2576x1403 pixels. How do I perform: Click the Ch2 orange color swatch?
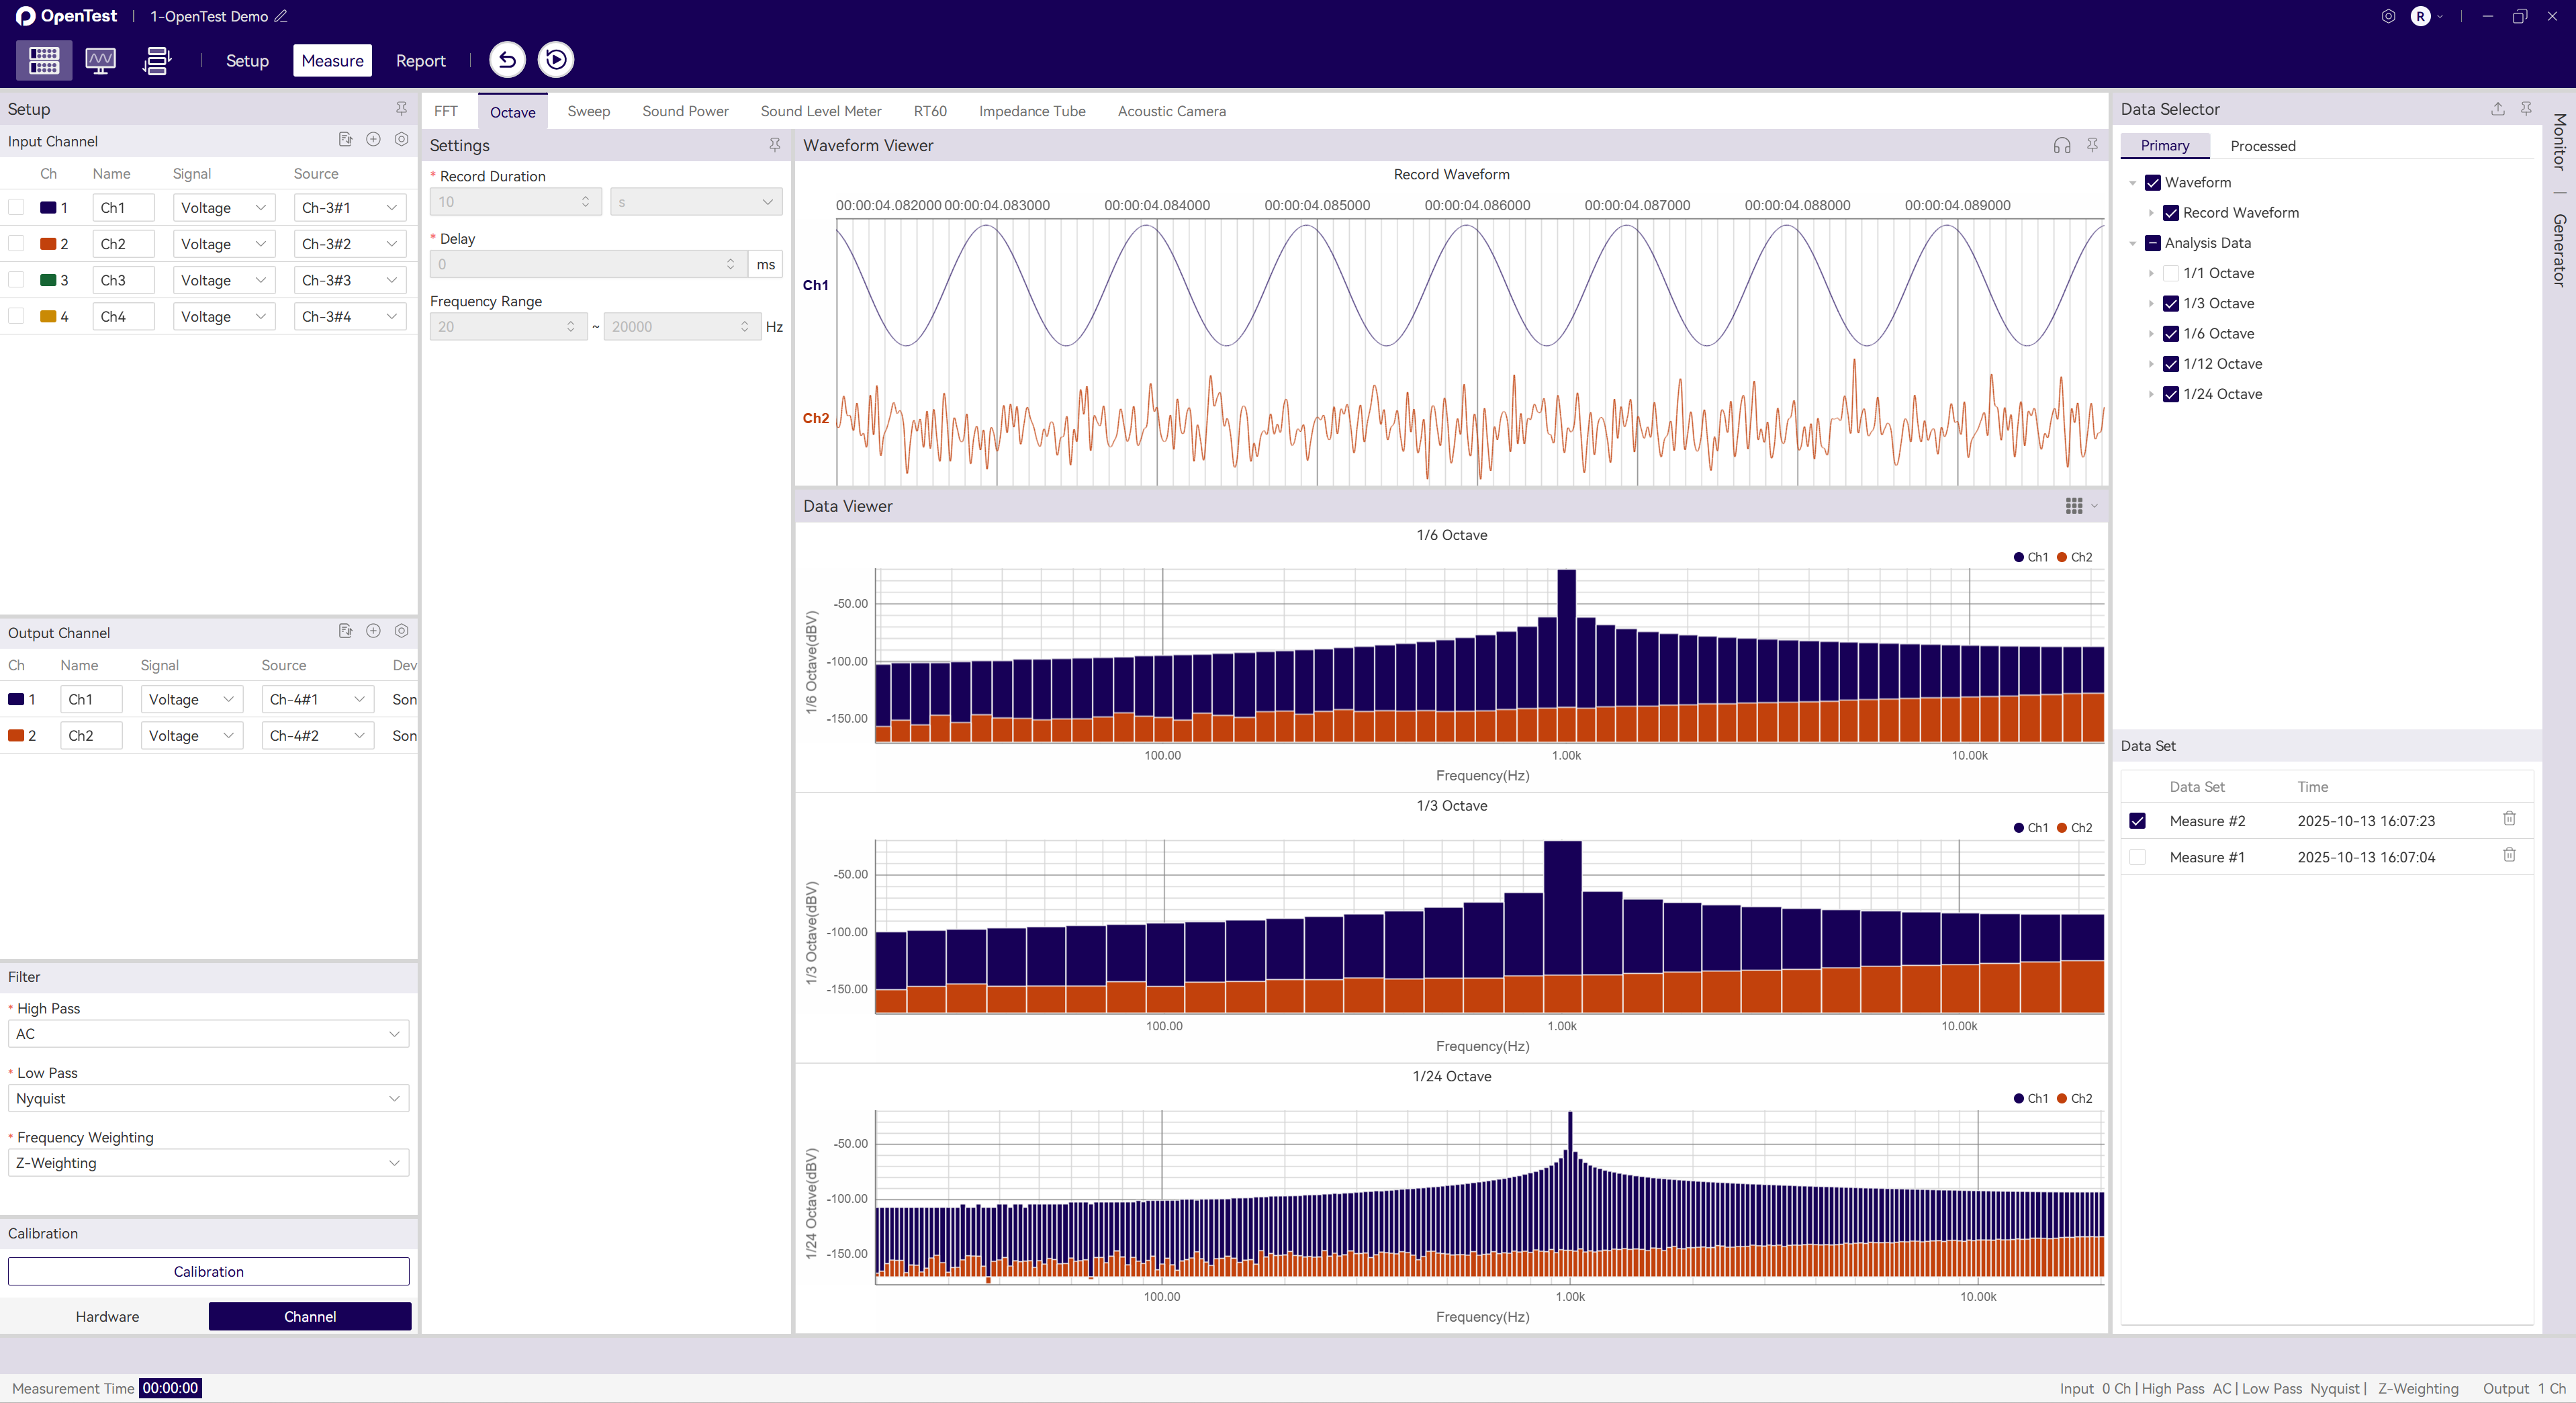tap(47, 244)
